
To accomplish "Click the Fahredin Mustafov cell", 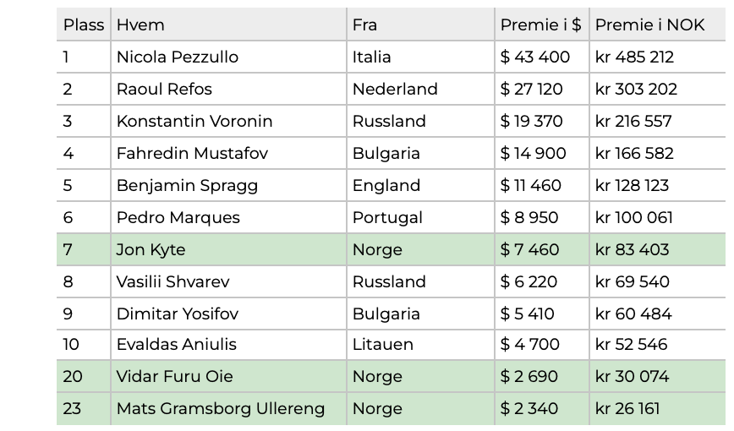I will [x=229, y=153].
